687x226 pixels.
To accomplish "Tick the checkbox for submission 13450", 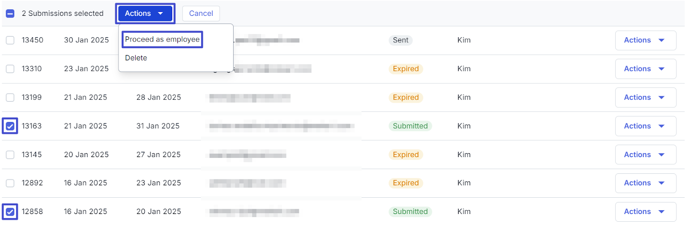I will click(x=10, y=40).
